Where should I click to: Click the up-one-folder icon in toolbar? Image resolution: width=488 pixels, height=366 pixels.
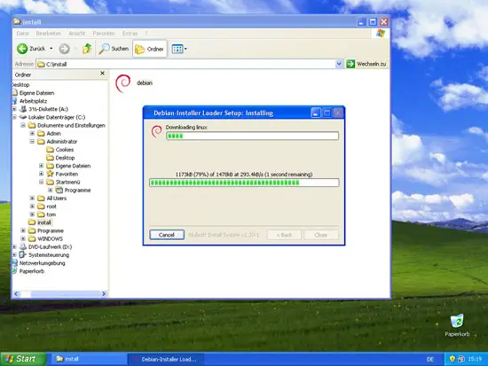tap(87, 49)
